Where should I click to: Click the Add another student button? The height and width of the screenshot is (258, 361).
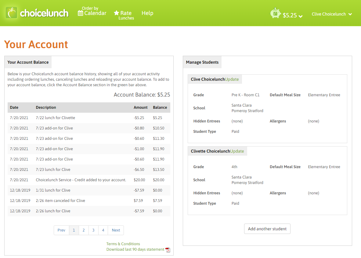pyautogui.click(x=267, y=229)
